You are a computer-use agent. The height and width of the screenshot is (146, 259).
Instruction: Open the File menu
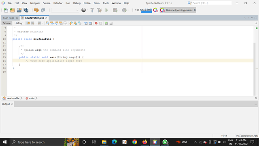[10, 3]
